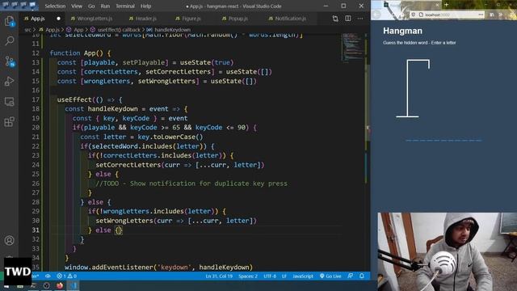Switch to the Header.js tab
Image resolution: width=517 pixels, height=291 pixels.
[143, 19]
